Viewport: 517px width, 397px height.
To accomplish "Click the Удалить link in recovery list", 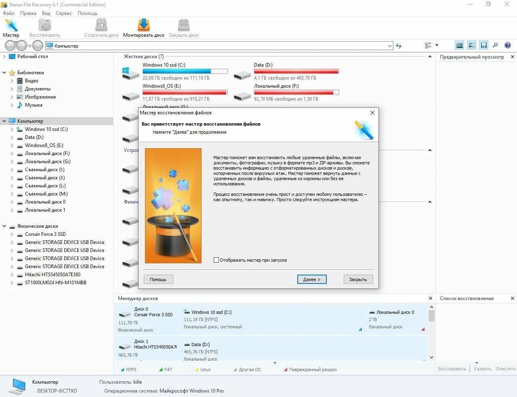I will pos(483,369).
